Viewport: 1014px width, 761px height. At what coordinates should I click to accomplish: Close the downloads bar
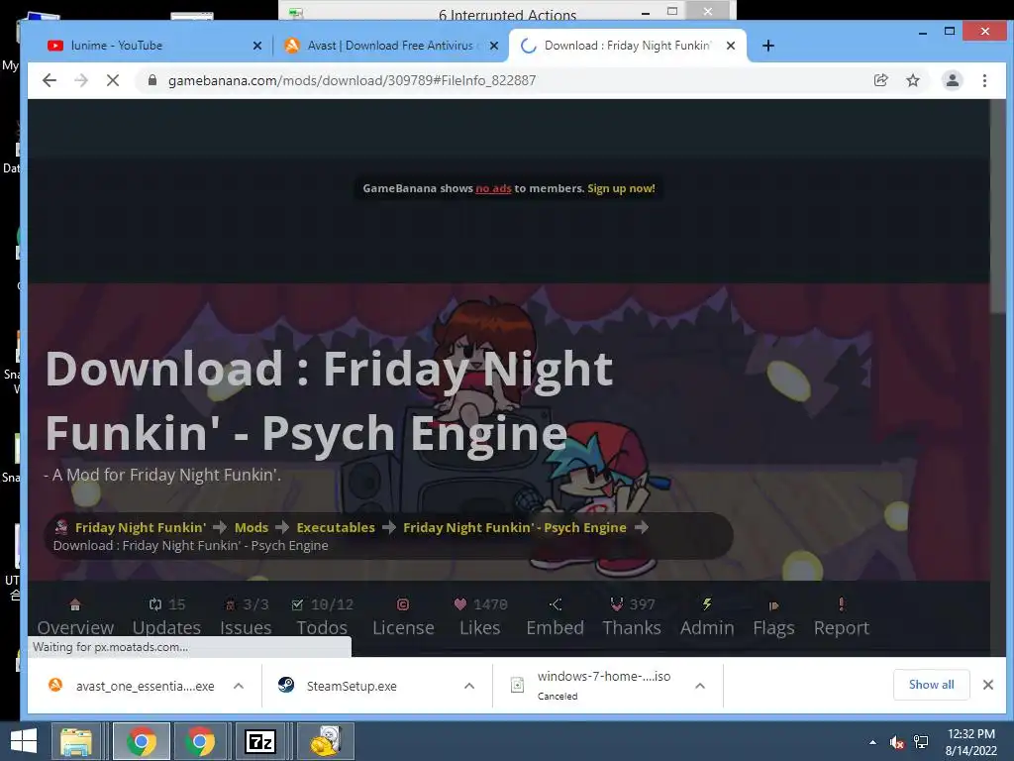coord(988,685)
